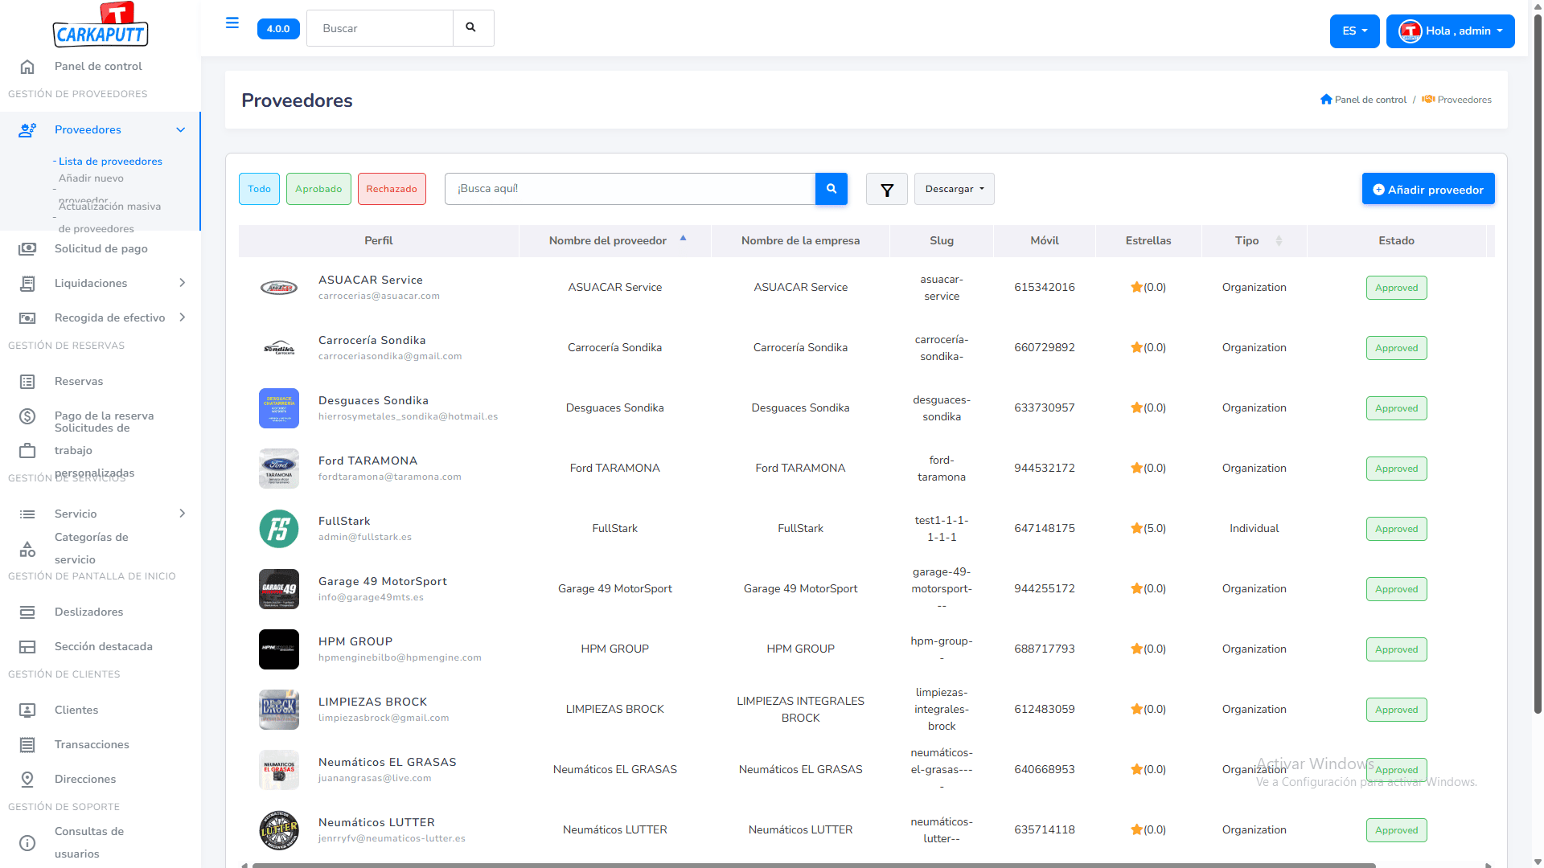The image size is (1544, 868).
Task: Click the LIMPIEZAS INTEGRALES BROCK company cell
Action: 800,710
